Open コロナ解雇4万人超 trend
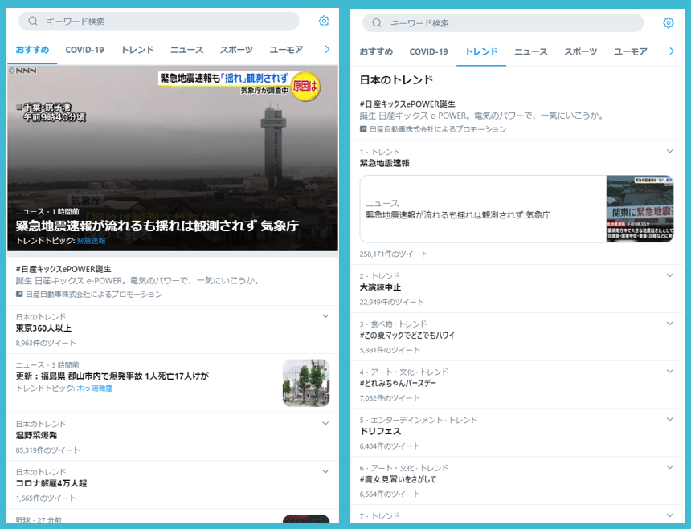The height and width of the screenshot is (529, 691). (x=51, y=483)
